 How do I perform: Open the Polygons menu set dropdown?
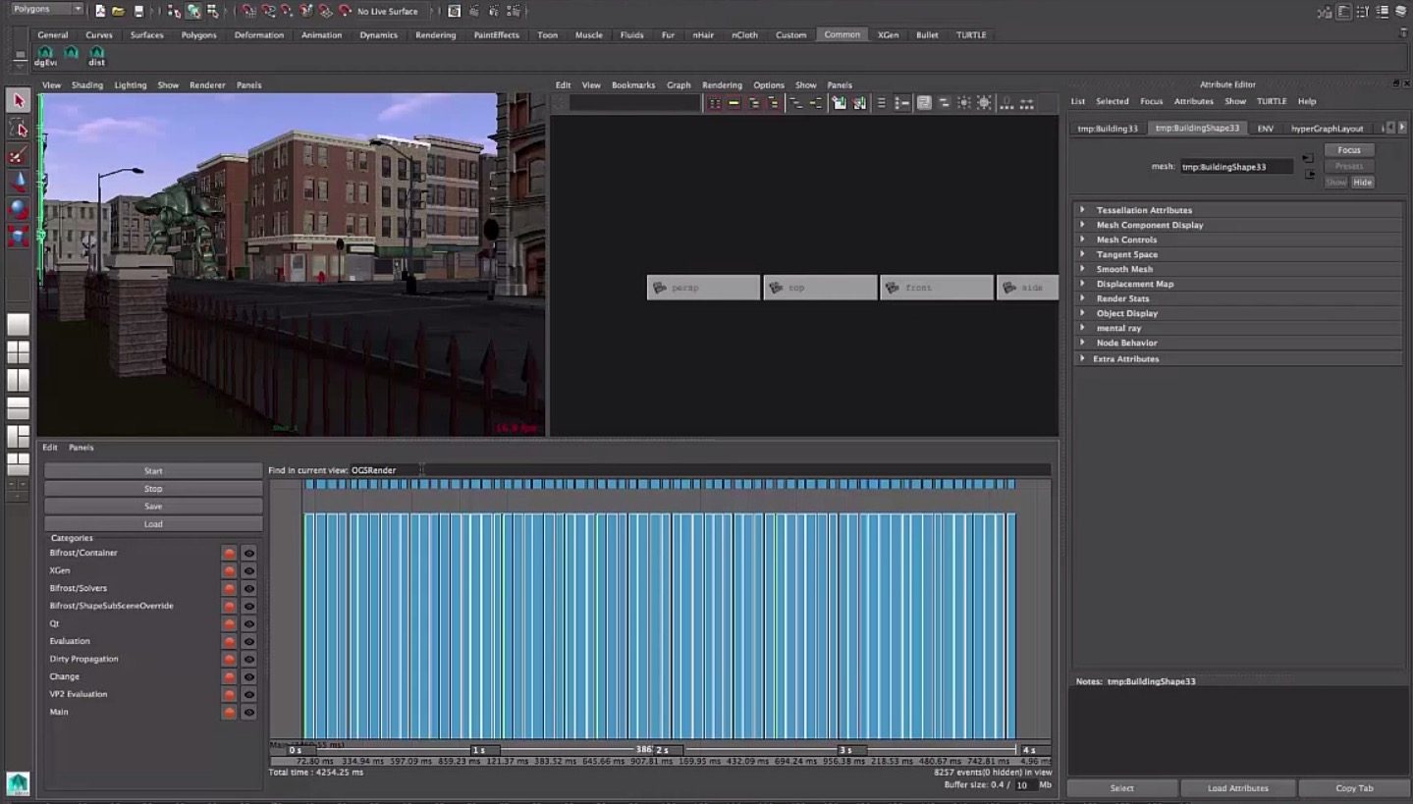47,9
